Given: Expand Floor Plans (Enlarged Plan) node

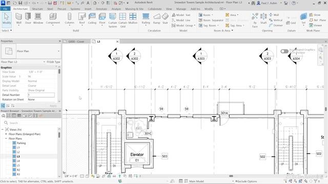Looking at the screenshot, I should click(6, 134).
